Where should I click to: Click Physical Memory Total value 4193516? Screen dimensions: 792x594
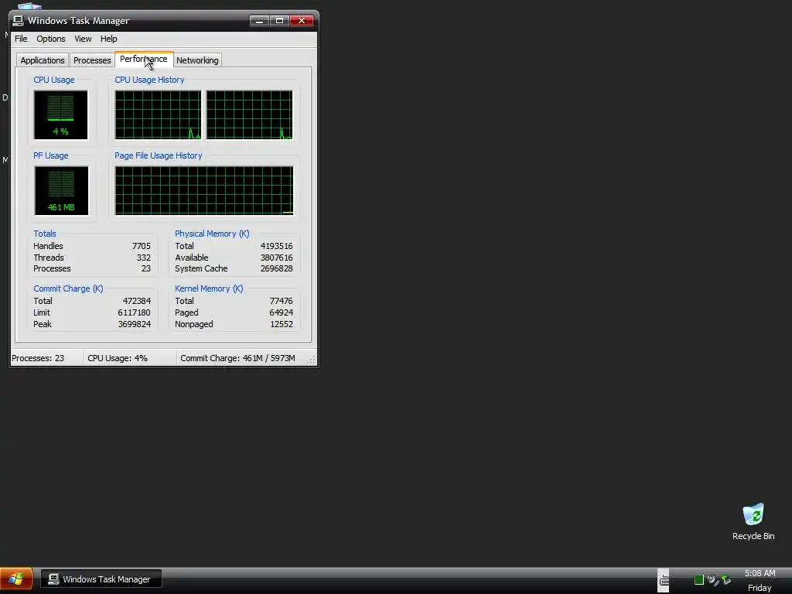pyautogui.click(x=276, y=246)
